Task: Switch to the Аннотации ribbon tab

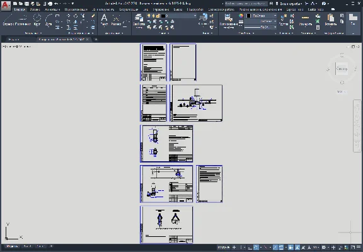Action: [x=52, y=9]
